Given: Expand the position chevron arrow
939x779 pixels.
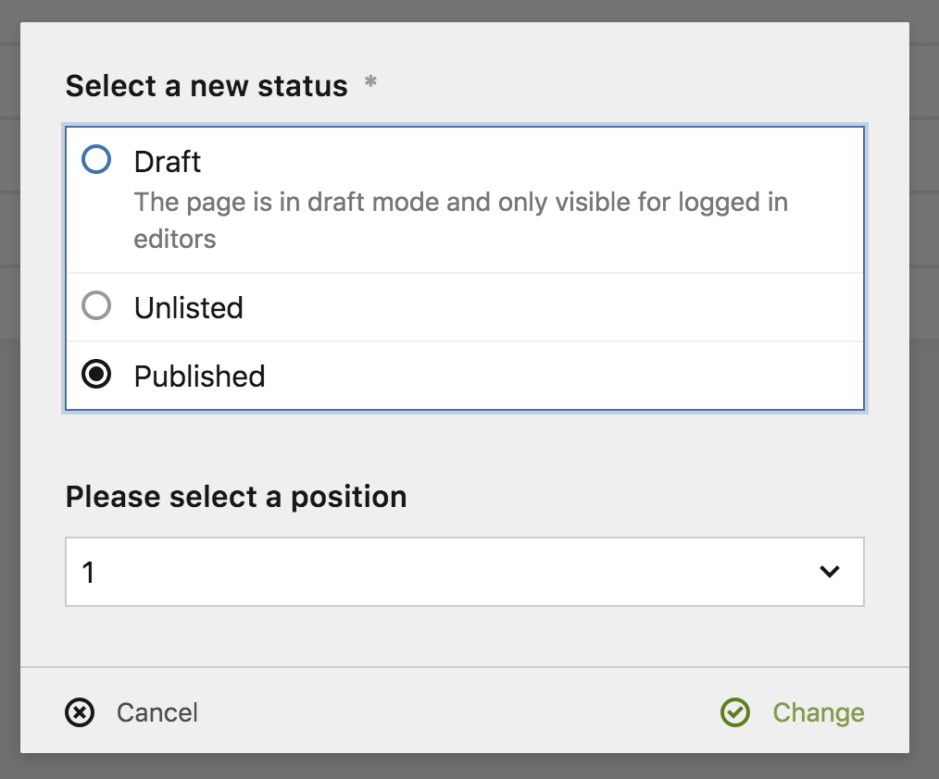Looking at the screenshot, I should (830, 572).
